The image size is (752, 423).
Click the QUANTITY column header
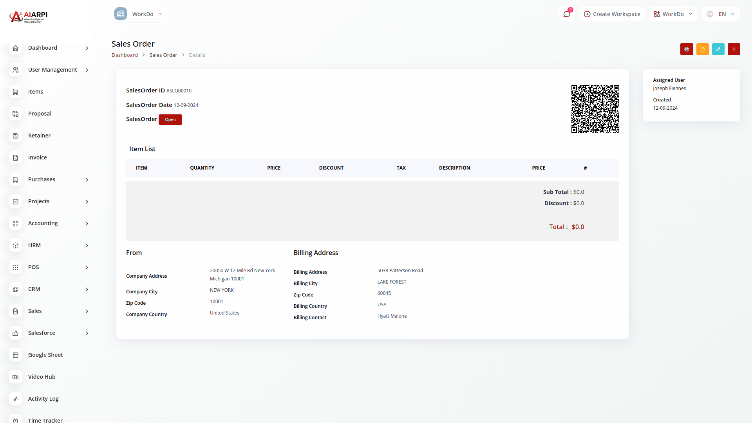pos(202,168)
